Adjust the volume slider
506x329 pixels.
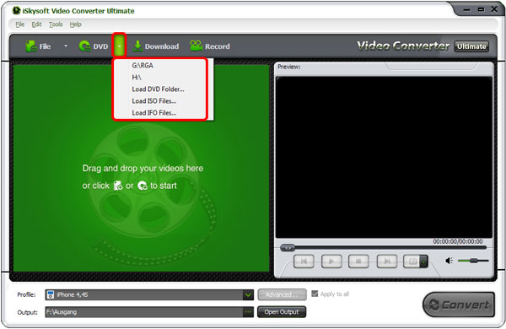pyautogui.click(x=473, y=261)
